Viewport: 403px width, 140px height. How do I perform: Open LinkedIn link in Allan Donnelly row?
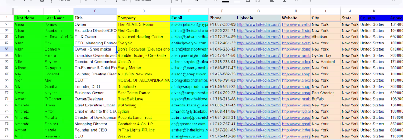pos(259,49)
